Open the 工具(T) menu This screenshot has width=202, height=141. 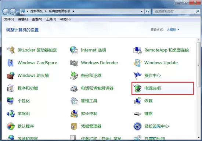click(51, 19)
